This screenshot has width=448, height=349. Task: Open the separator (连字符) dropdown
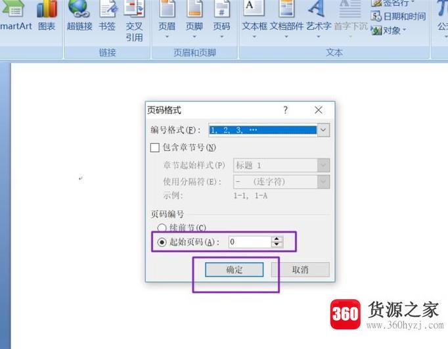323,182
